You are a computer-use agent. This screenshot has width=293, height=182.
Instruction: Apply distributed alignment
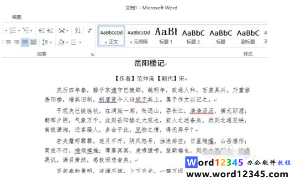tap(33, 42)
